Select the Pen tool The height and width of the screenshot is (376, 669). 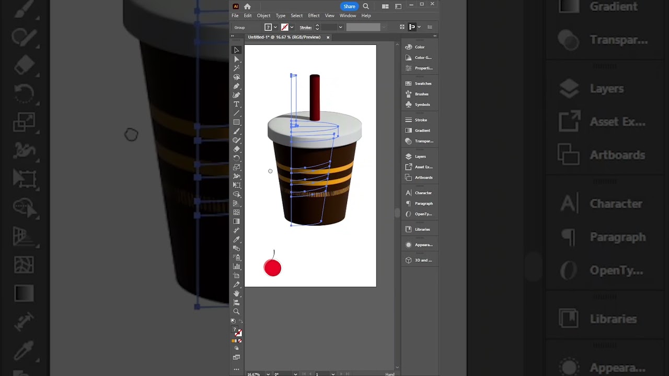236,86
